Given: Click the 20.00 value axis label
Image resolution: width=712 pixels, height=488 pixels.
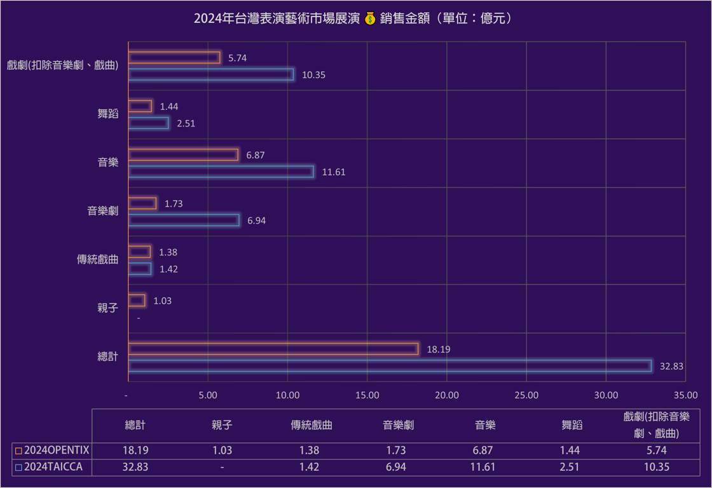Looking at the screenshot, I should (x=447, y=395).
